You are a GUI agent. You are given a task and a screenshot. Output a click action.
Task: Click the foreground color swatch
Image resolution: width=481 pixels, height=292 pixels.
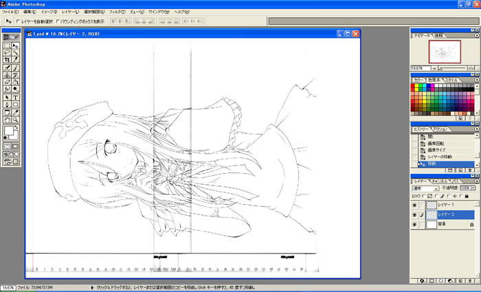coord(8,131)
